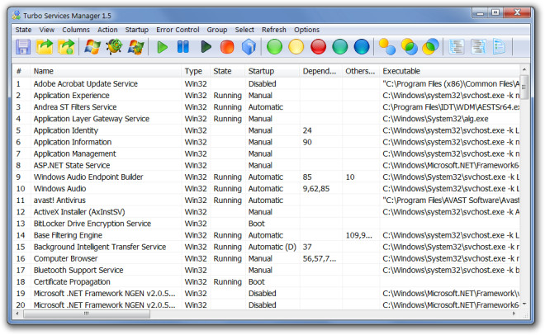Click the Windows flag toolbar icon

pyautogui.click(x=92, y=47)
